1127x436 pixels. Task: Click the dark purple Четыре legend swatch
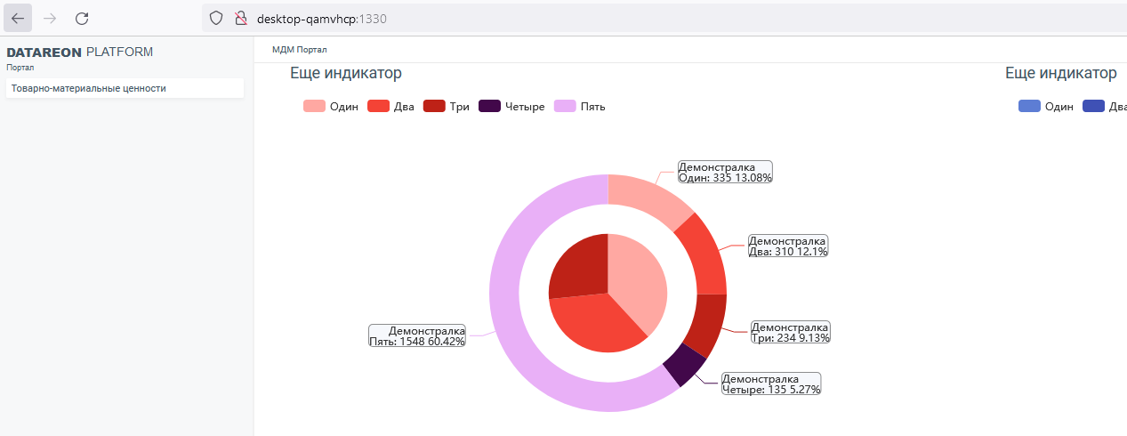pos(488,107)
